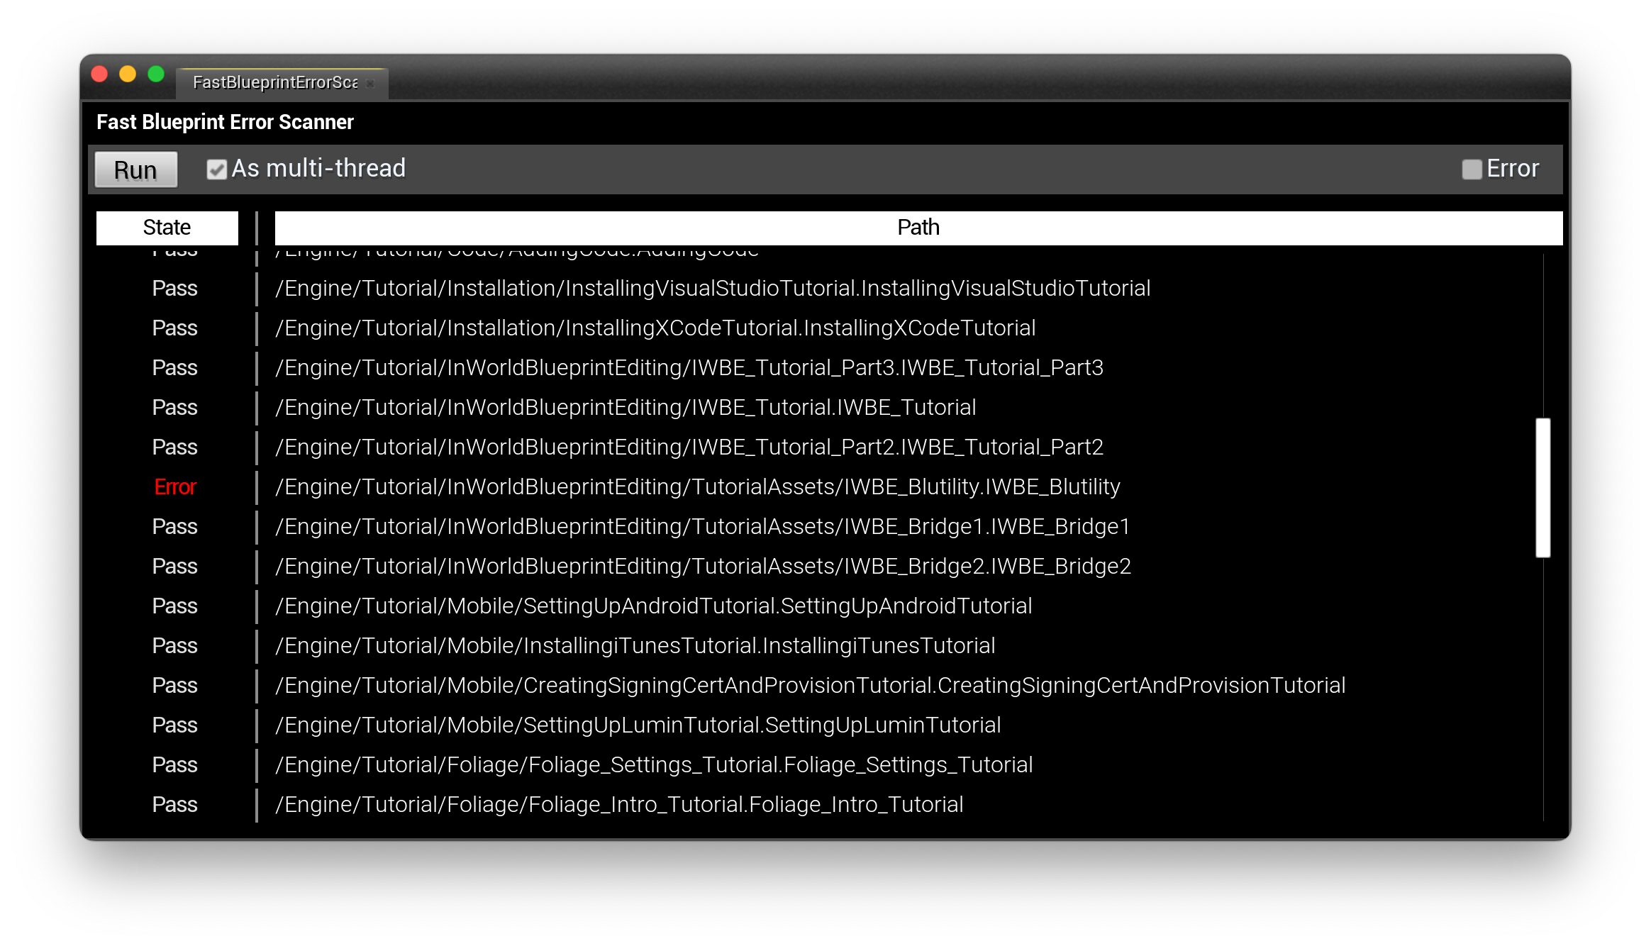Click the green macOS zoom window button
Screen dimensions: 1651x946
coord(156,74)
